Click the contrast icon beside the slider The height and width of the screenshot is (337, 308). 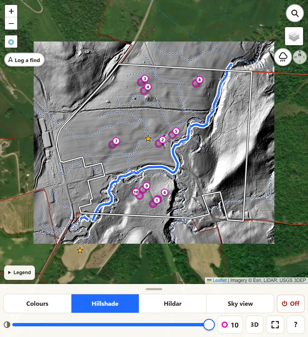(x=7, y=325)
